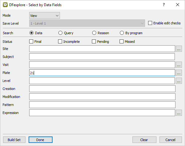Click the help question mark in title bar
Screen dimensions: 185x146
164,5
